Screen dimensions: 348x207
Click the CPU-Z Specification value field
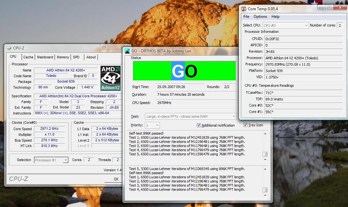[78, 96]
